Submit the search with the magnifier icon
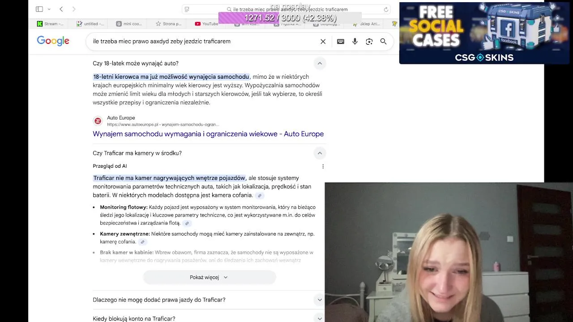This screenshot has width=573, height=322. (x=384, y=42)
